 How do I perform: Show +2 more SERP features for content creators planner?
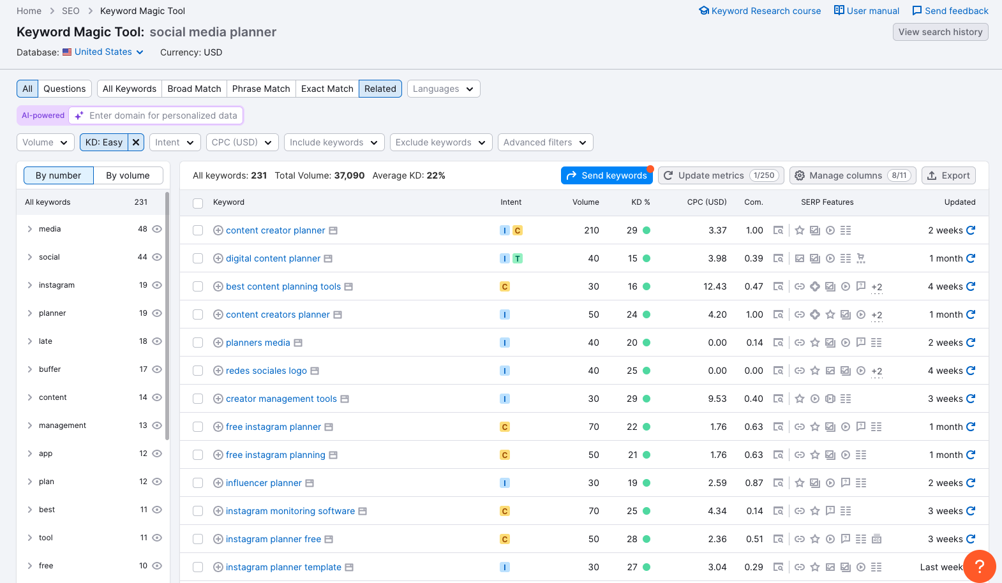click(877, 315)
